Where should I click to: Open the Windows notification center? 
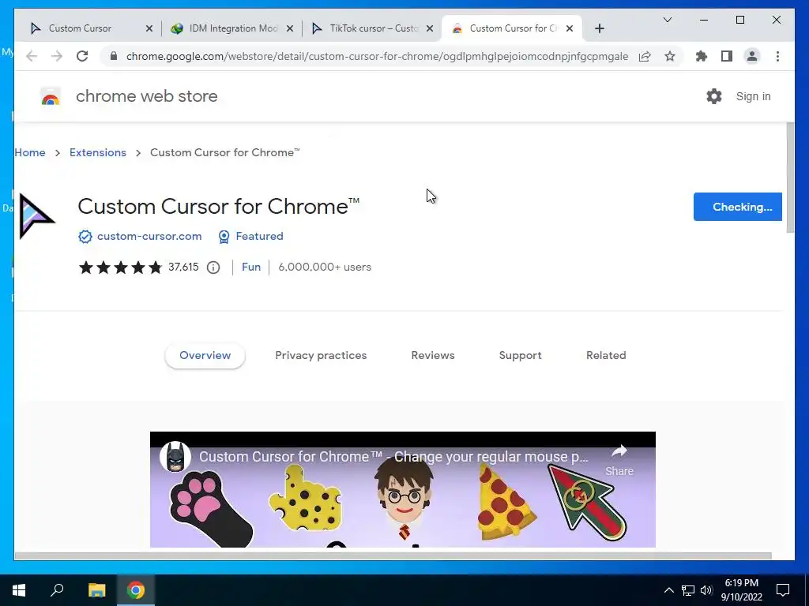pyautogui.click(x=783, y=590)
